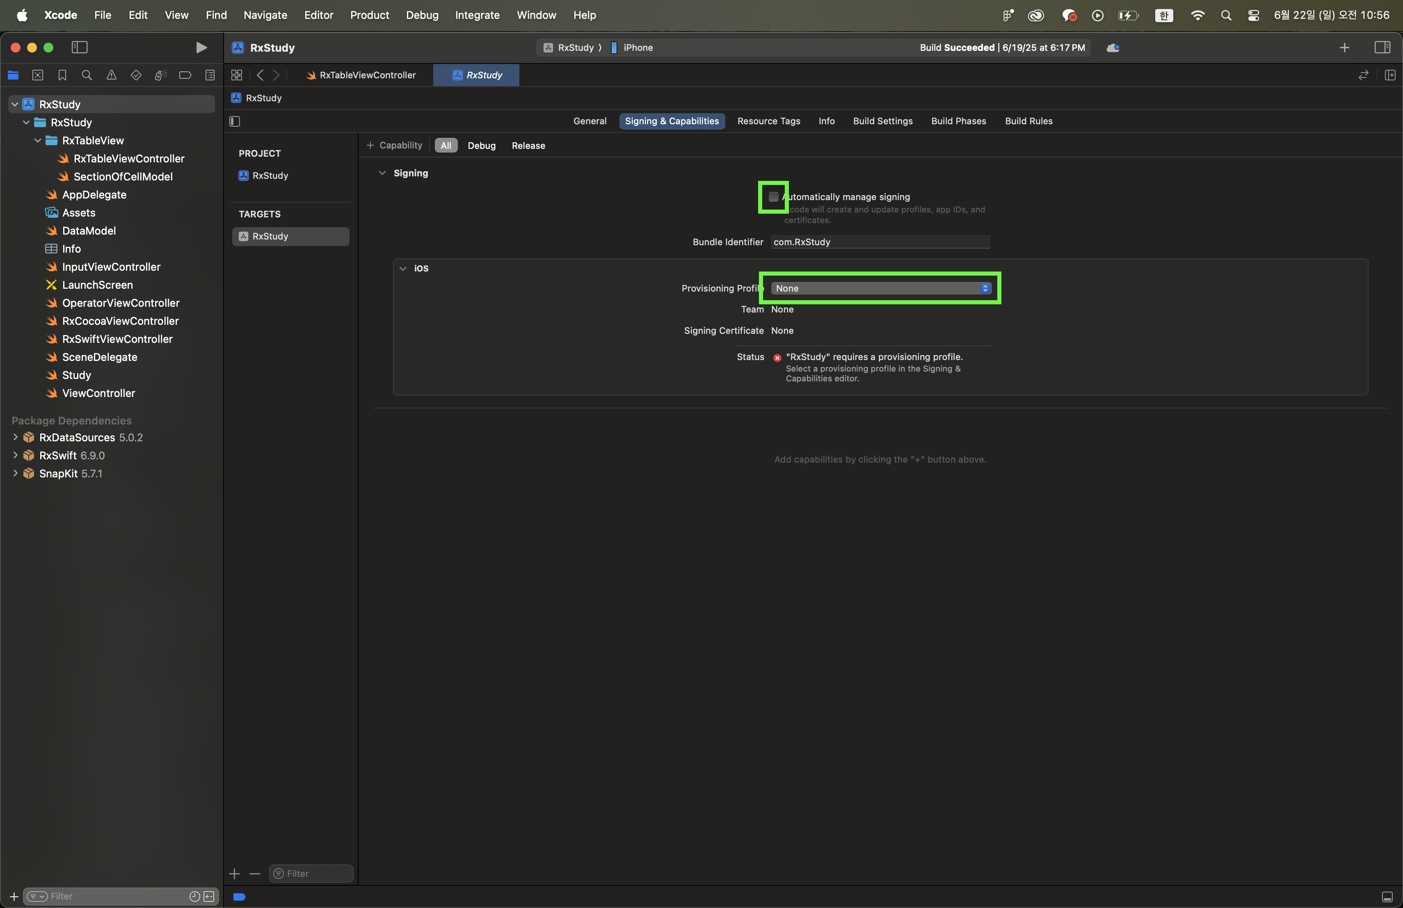Select AppDelegate file in navigator
The image size is (1403, 908).
[94, 194]
